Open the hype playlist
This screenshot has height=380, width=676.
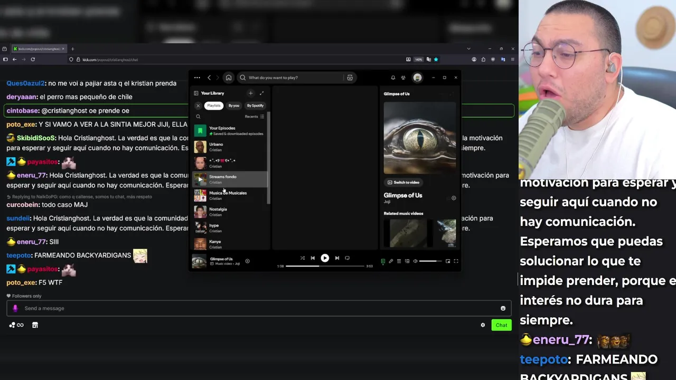[230, 228]
